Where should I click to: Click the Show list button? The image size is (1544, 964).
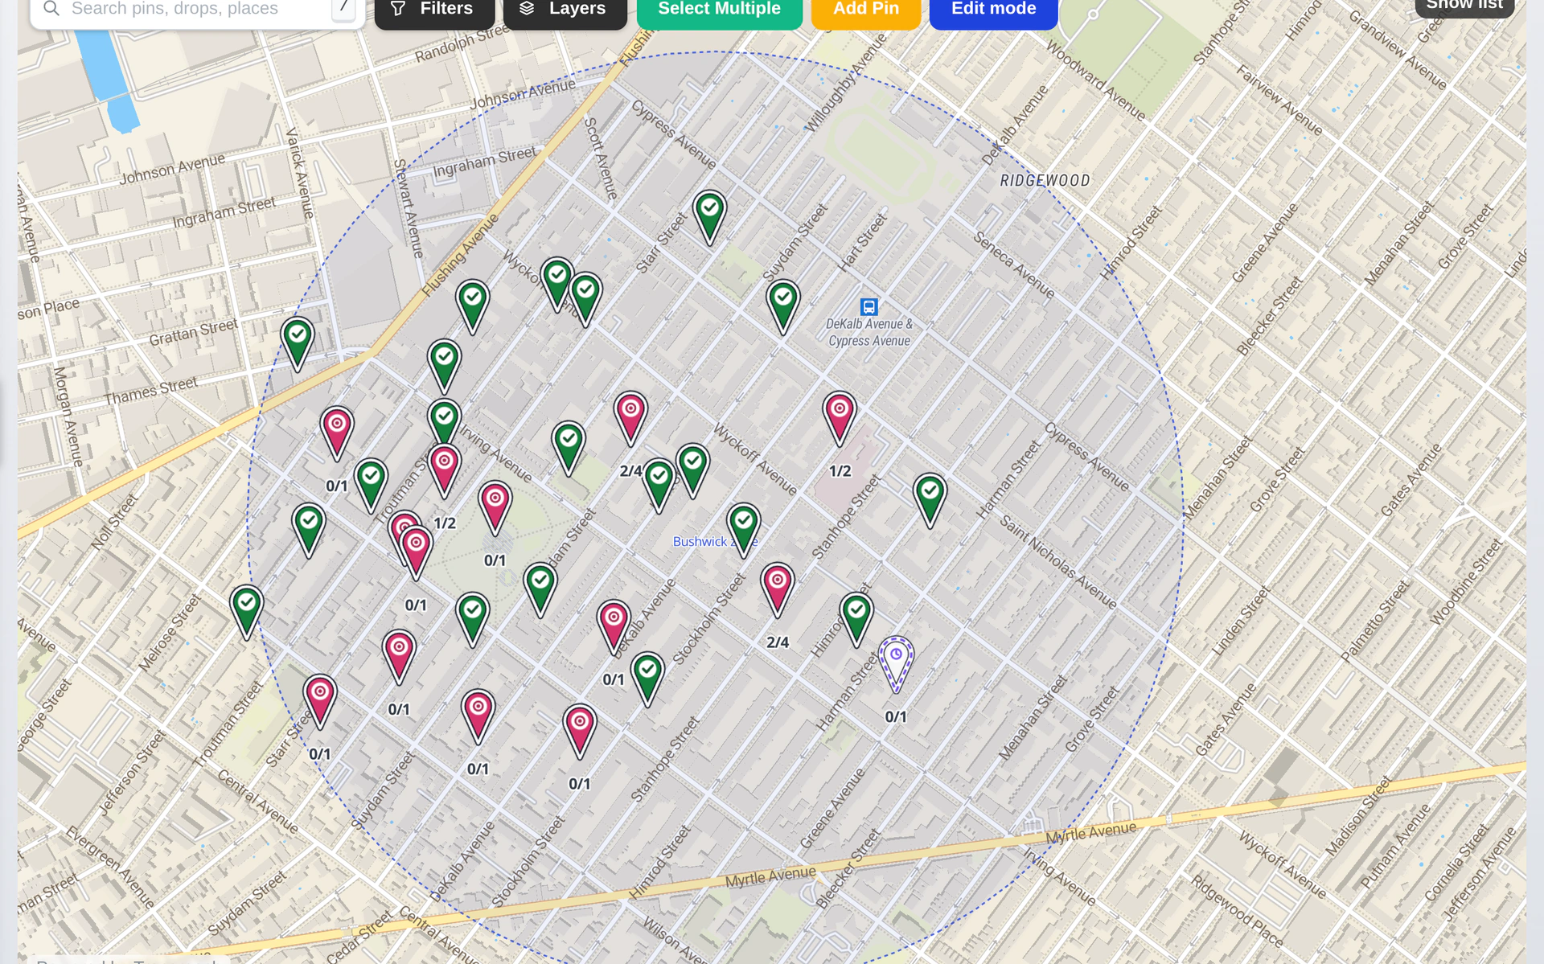click(x=1464, y=6)
